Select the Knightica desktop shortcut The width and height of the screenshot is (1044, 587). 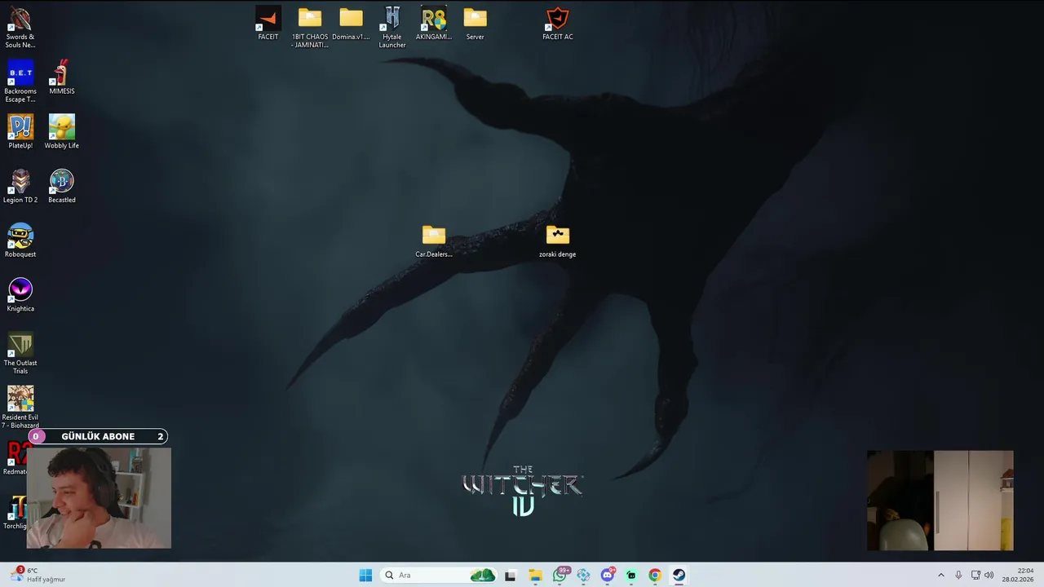coord(20,295)
